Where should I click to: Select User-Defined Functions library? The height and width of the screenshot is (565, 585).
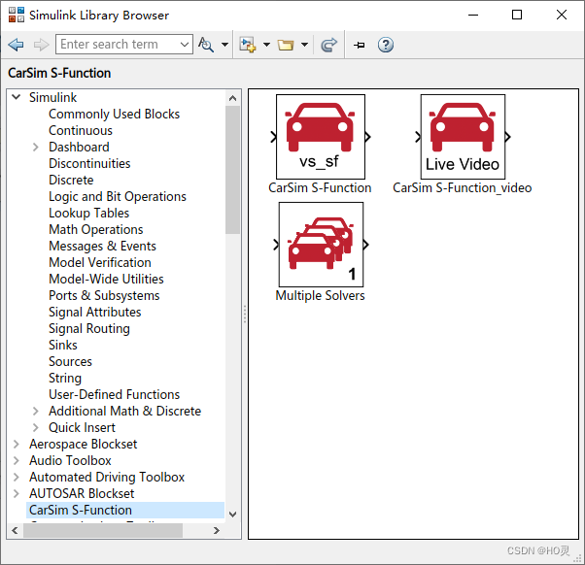(x=114, y=394)
